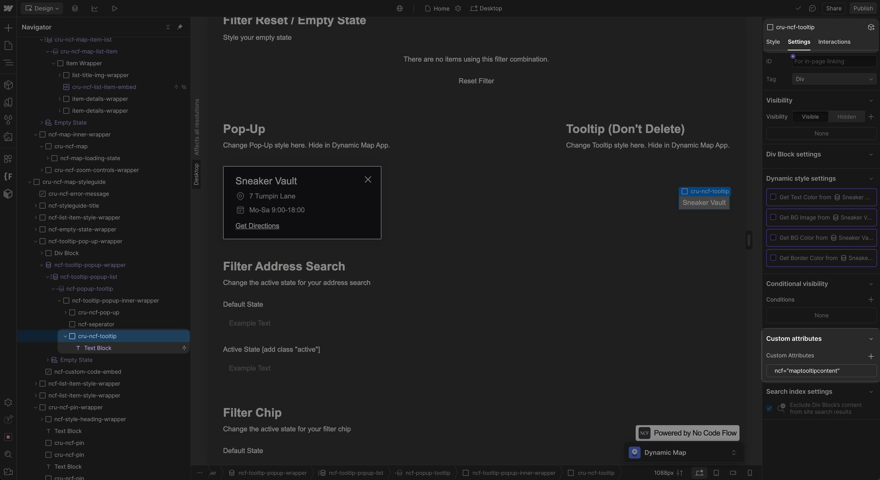The width and height of the screenshot is (880, 480).
Task: Open the Assets image panel
Action: tap(8, 137)
